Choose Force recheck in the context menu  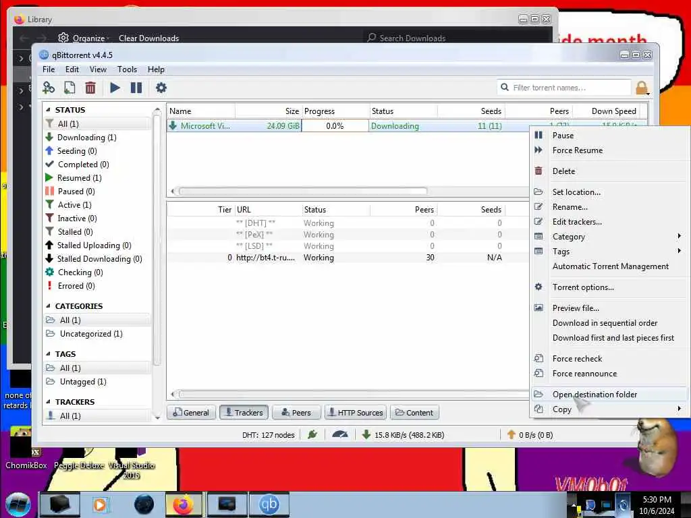[609, 359]
